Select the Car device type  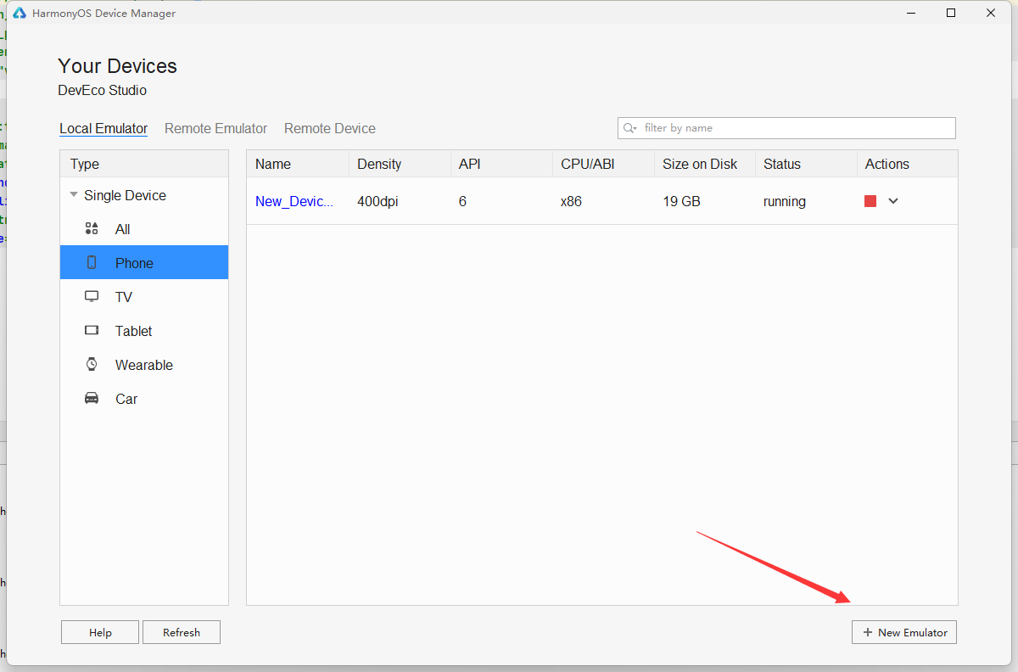[144, 399]
